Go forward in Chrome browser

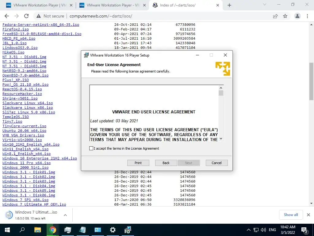pos(17,16)
